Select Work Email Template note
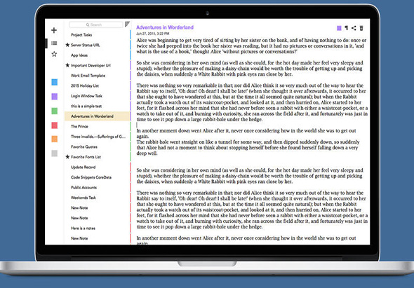 click(x=97, y=76)
